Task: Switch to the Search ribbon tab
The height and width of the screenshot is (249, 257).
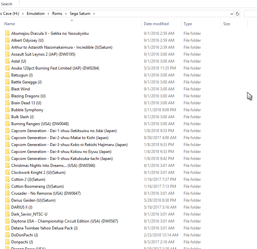Action: [x=7, y=4]
